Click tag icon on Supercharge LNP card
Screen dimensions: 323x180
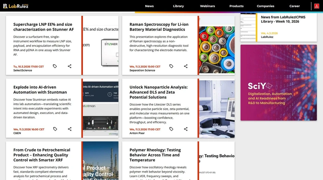tap(55, 66)
